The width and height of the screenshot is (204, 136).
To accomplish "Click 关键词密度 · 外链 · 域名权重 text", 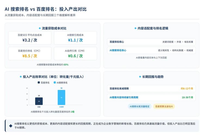I will pos(178,42).
